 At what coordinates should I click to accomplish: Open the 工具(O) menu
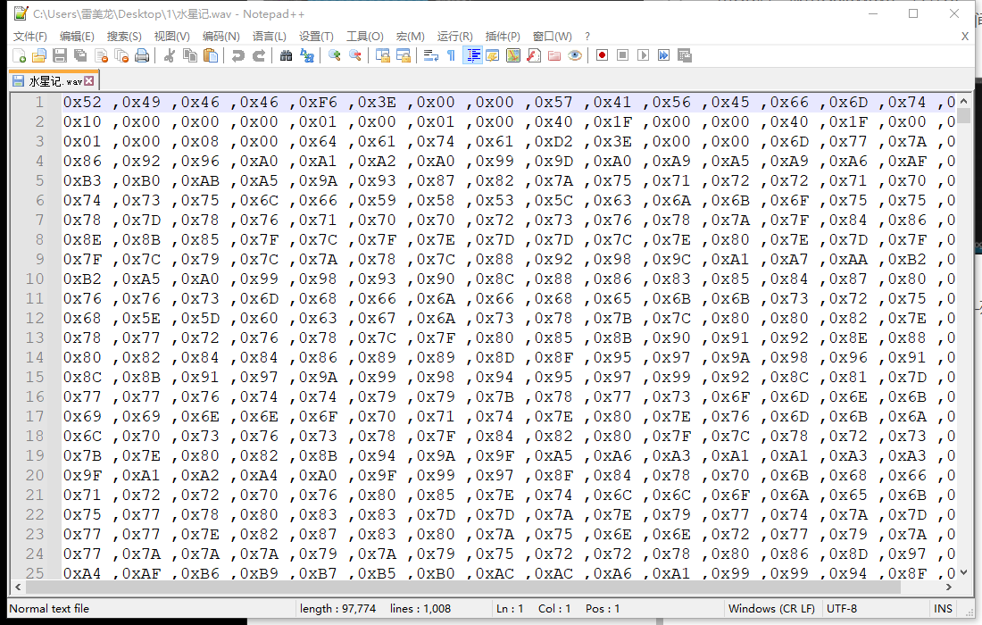click(365, 37)
